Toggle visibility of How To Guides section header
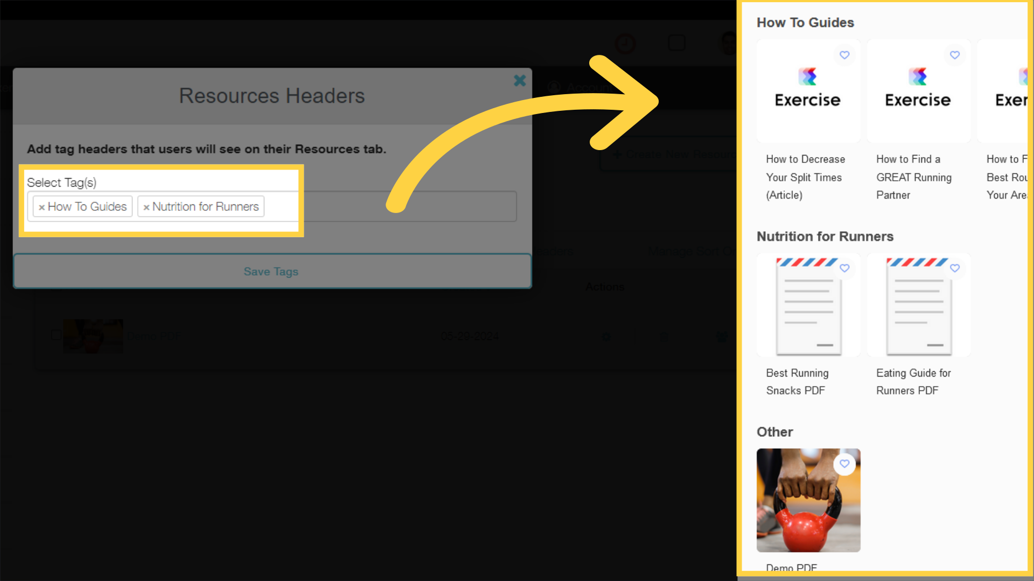The width and height of the screenshot is (1034, 581). click(x=41, y=207)
